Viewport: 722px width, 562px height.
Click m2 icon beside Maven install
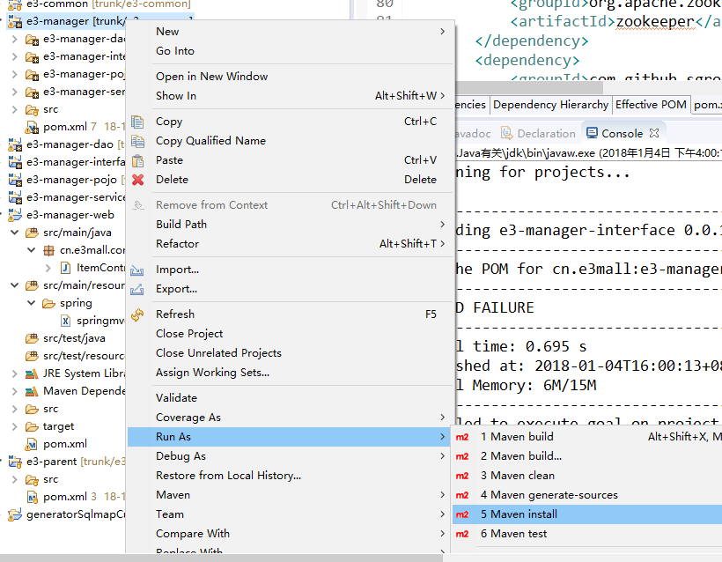[462, 514]
